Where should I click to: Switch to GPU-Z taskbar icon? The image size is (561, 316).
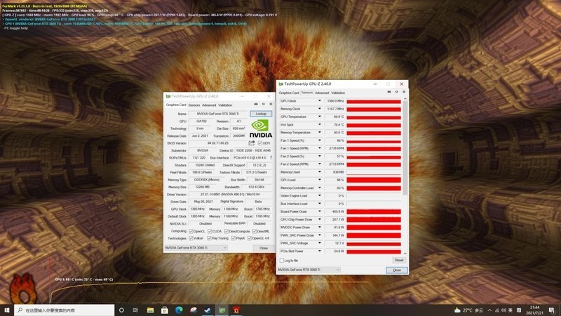222,310
